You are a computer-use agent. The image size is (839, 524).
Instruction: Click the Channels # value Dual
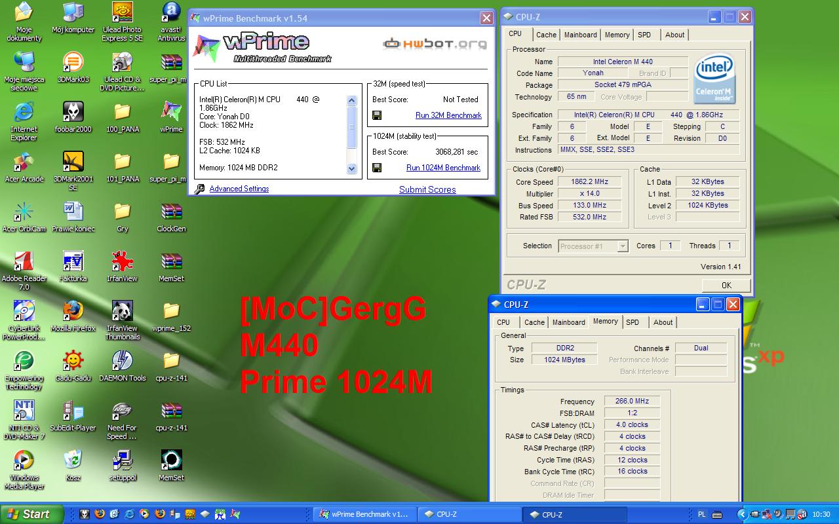[701, 348]
